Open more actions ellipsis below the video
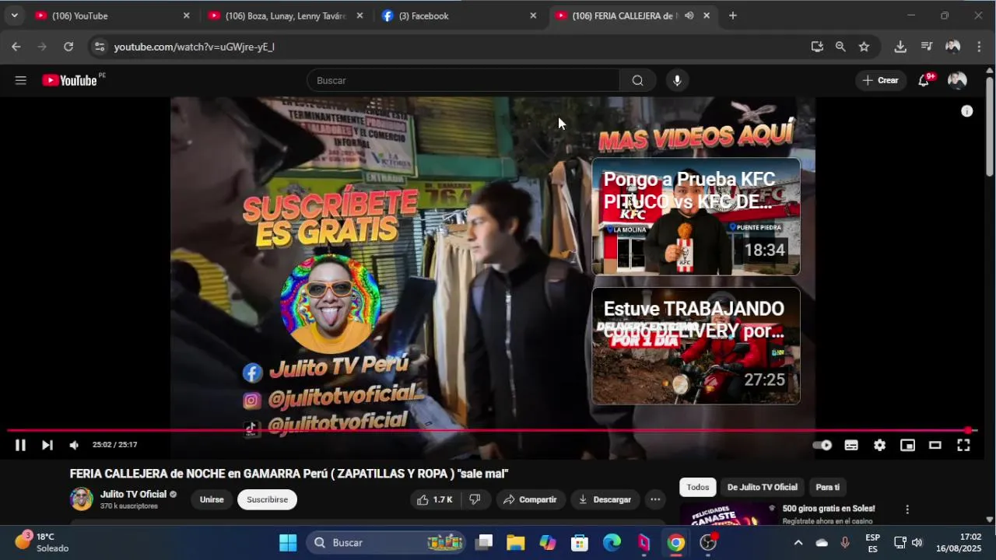 (655, 499)
